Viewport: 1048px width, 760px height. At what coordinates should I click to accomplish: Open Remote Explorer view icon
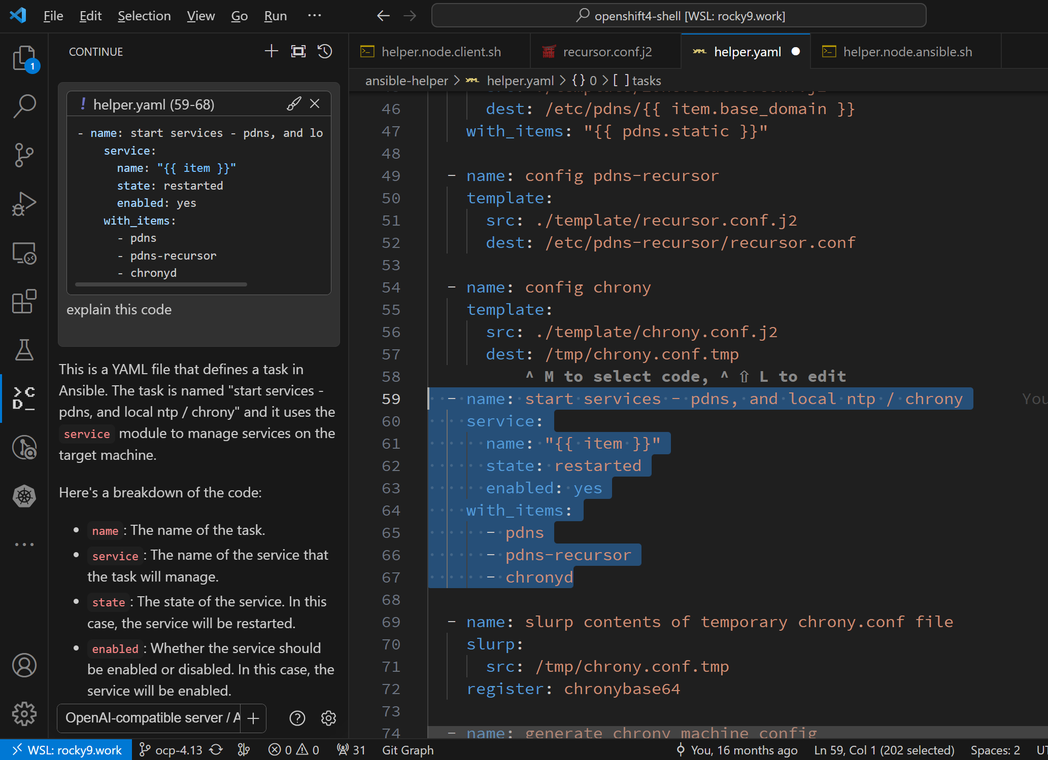pos(24,253)
